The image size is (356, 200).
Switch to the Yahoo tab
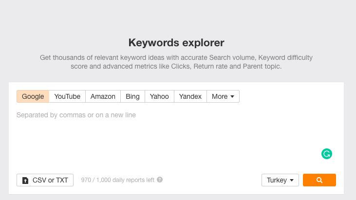(159, 96)
